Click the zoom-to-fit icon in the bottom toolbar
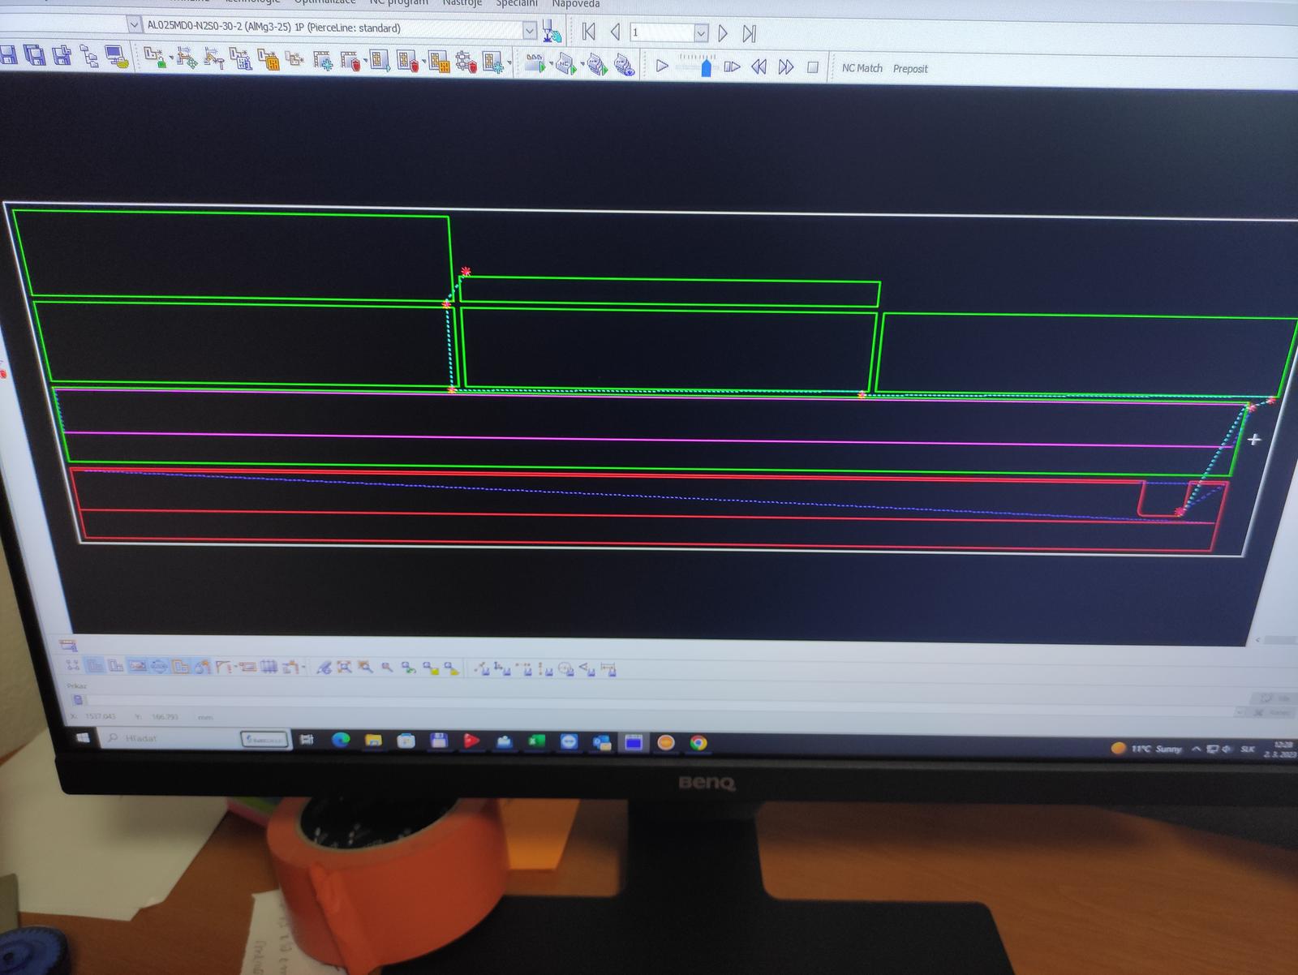 344,667
